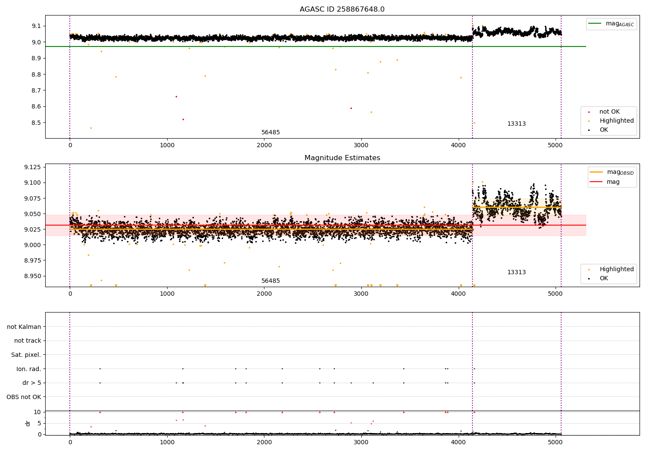This screenshot has height=452, width=646.
Task: Click the 9.0 tick in top plot
Action: [37, 42]
